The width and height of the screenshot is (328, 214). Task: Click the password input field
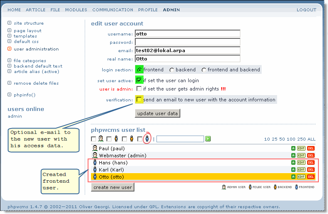[187, 42]
